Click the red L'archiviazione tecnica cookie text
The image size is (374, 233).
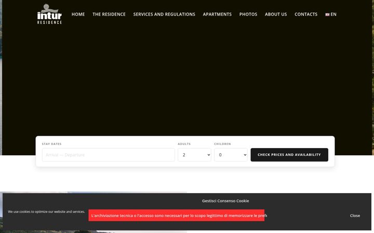[x=177, y=215]
